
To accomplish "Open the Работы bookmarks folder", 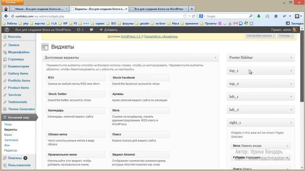I will click(10, 23).
